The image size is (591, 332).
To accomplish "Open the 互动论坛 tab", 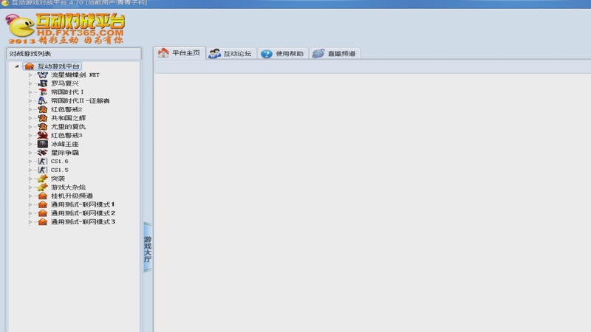I will [231, 53].
